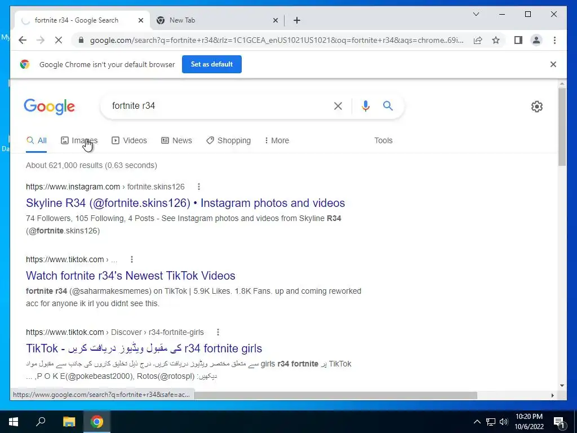Expand the More search categories menu

tap(277, 140)
